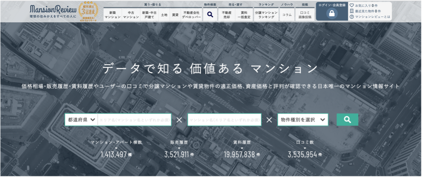
Task: Open the 都道府県 dropdown
Action: (81, 120)
